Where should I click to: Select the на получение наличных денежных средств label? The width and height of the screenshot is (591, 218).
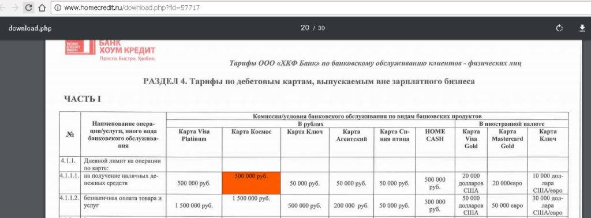pos(121,179)
